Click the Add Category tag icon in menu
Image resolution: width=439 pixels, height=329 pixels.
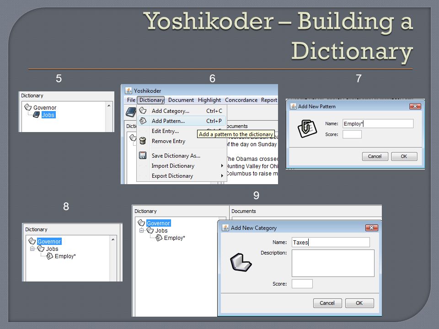pyautogui.click(x=143, y=111)
